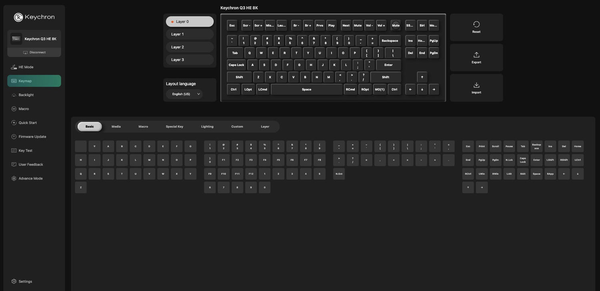Click the Disconnect button
The width and height of the screenshot is (600, 291).
point(34,52)
